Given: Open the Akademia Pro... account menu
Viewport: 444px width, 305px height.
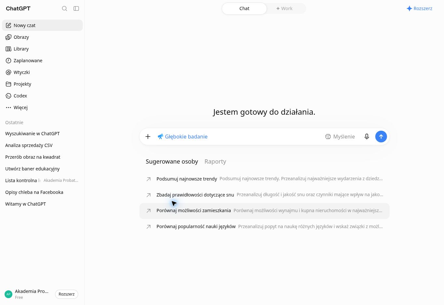Looking at the screenshot, I should [28, 294].
